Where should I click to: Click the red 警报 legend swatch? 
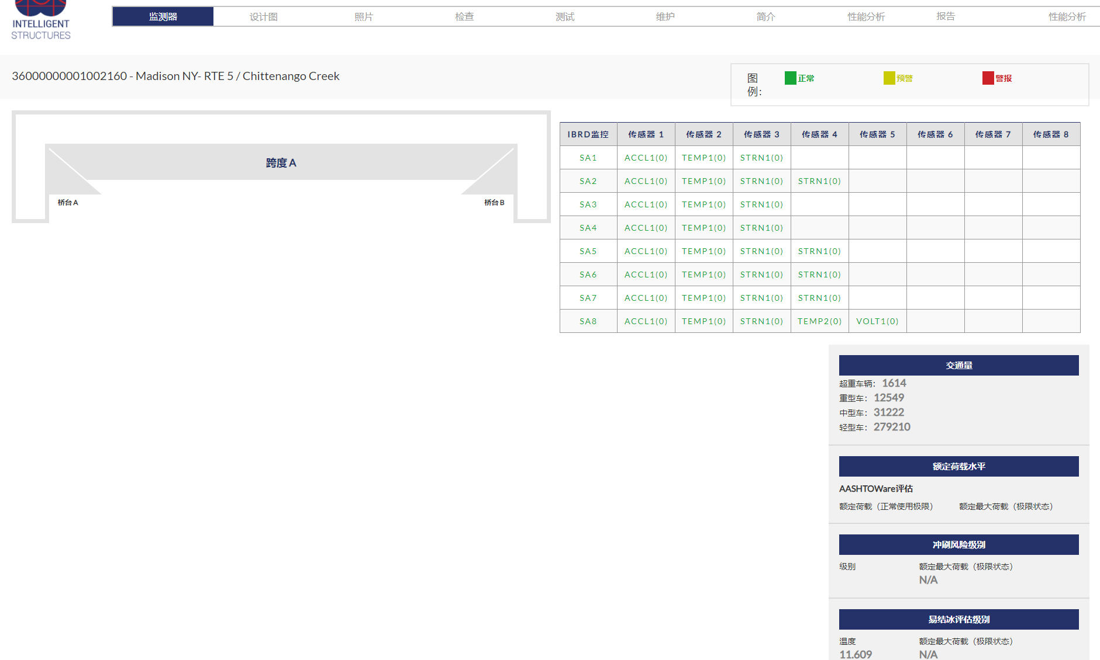tap(988, 78)
